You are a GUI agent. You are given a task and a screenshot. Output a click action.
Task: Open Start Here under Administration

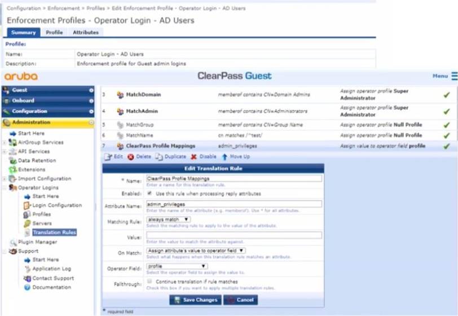[31, 133]
